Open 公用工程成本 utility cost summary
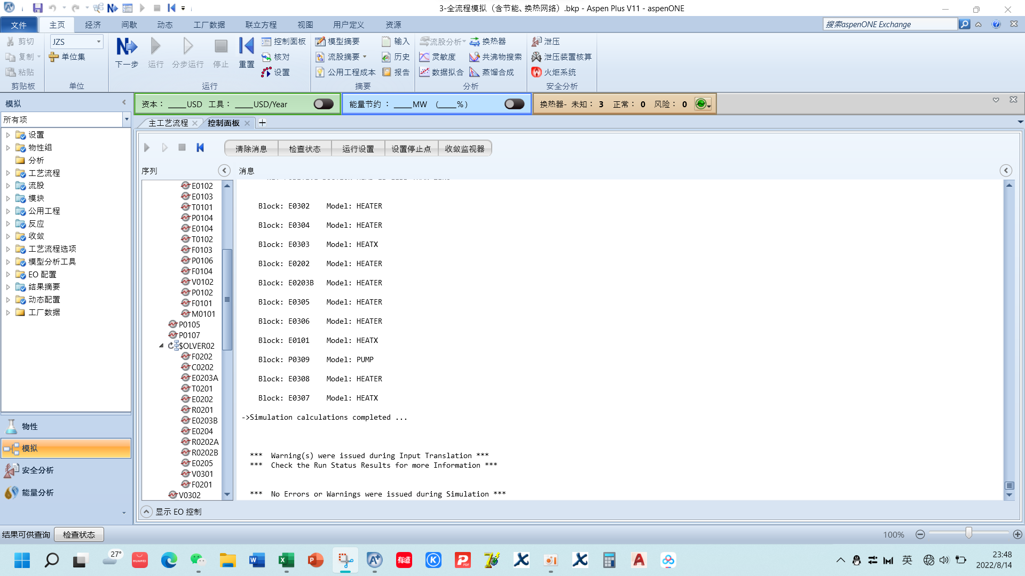1025x576 pixels. point(345,73)
